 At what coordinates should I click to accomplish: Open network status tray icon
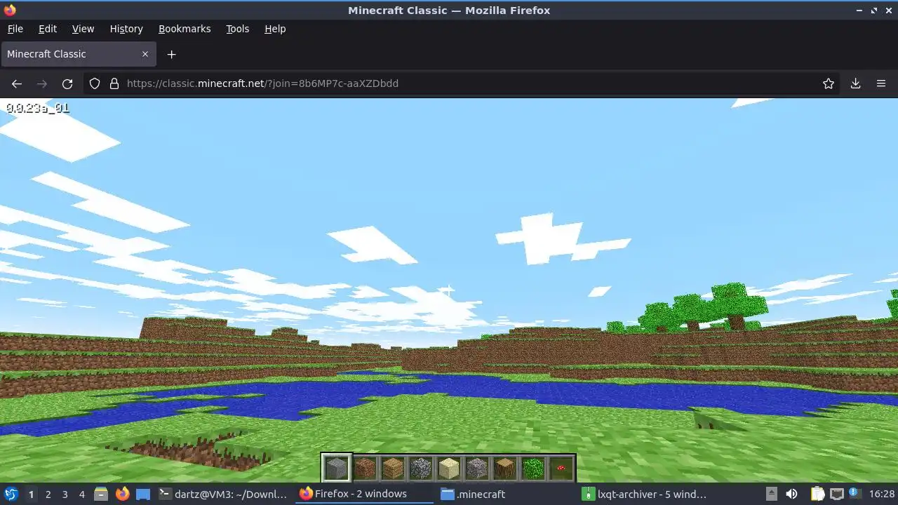pyautogui.click(x=836, y=494)
